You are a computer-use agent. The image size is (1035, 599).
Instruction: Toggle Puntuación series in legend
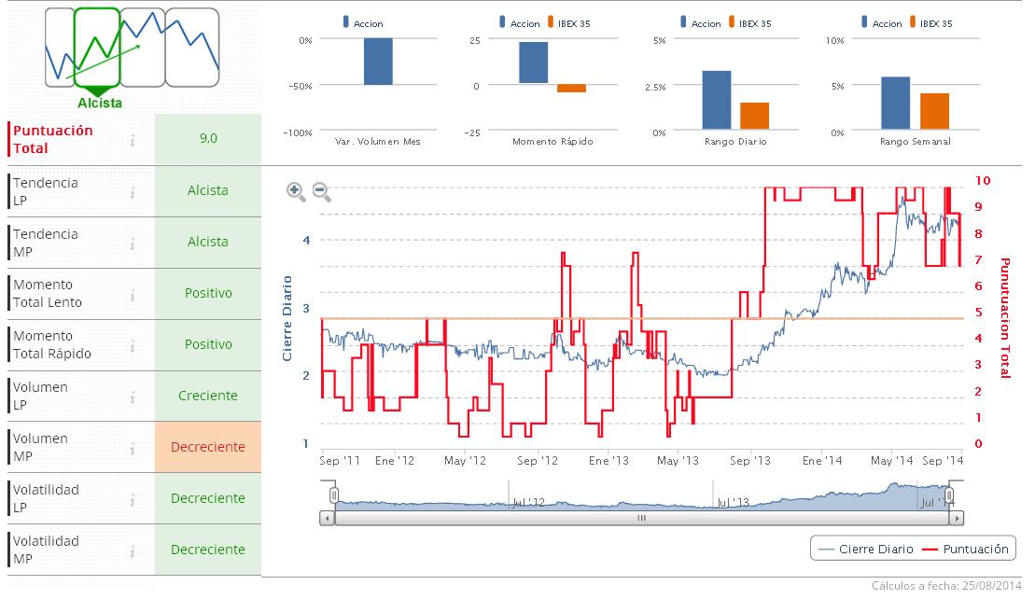tap(966, 549)
